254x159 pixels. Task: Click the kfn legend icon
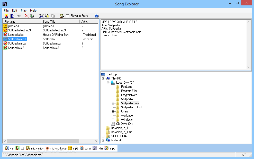[95, 148]
